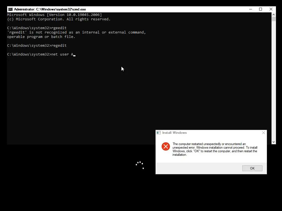This screenshot has width=282, height=211.
Task: Close the Administrator cmd.exe window
Action: [x=271, y=9]
